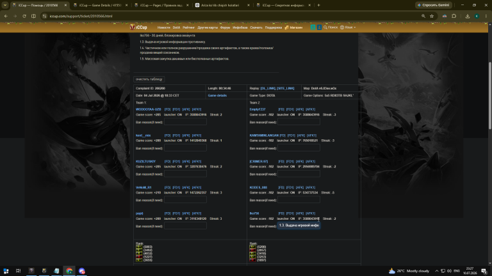Open the Windows Start menu
The width and height of the screenshot is (492, 276).
(6, 271)
